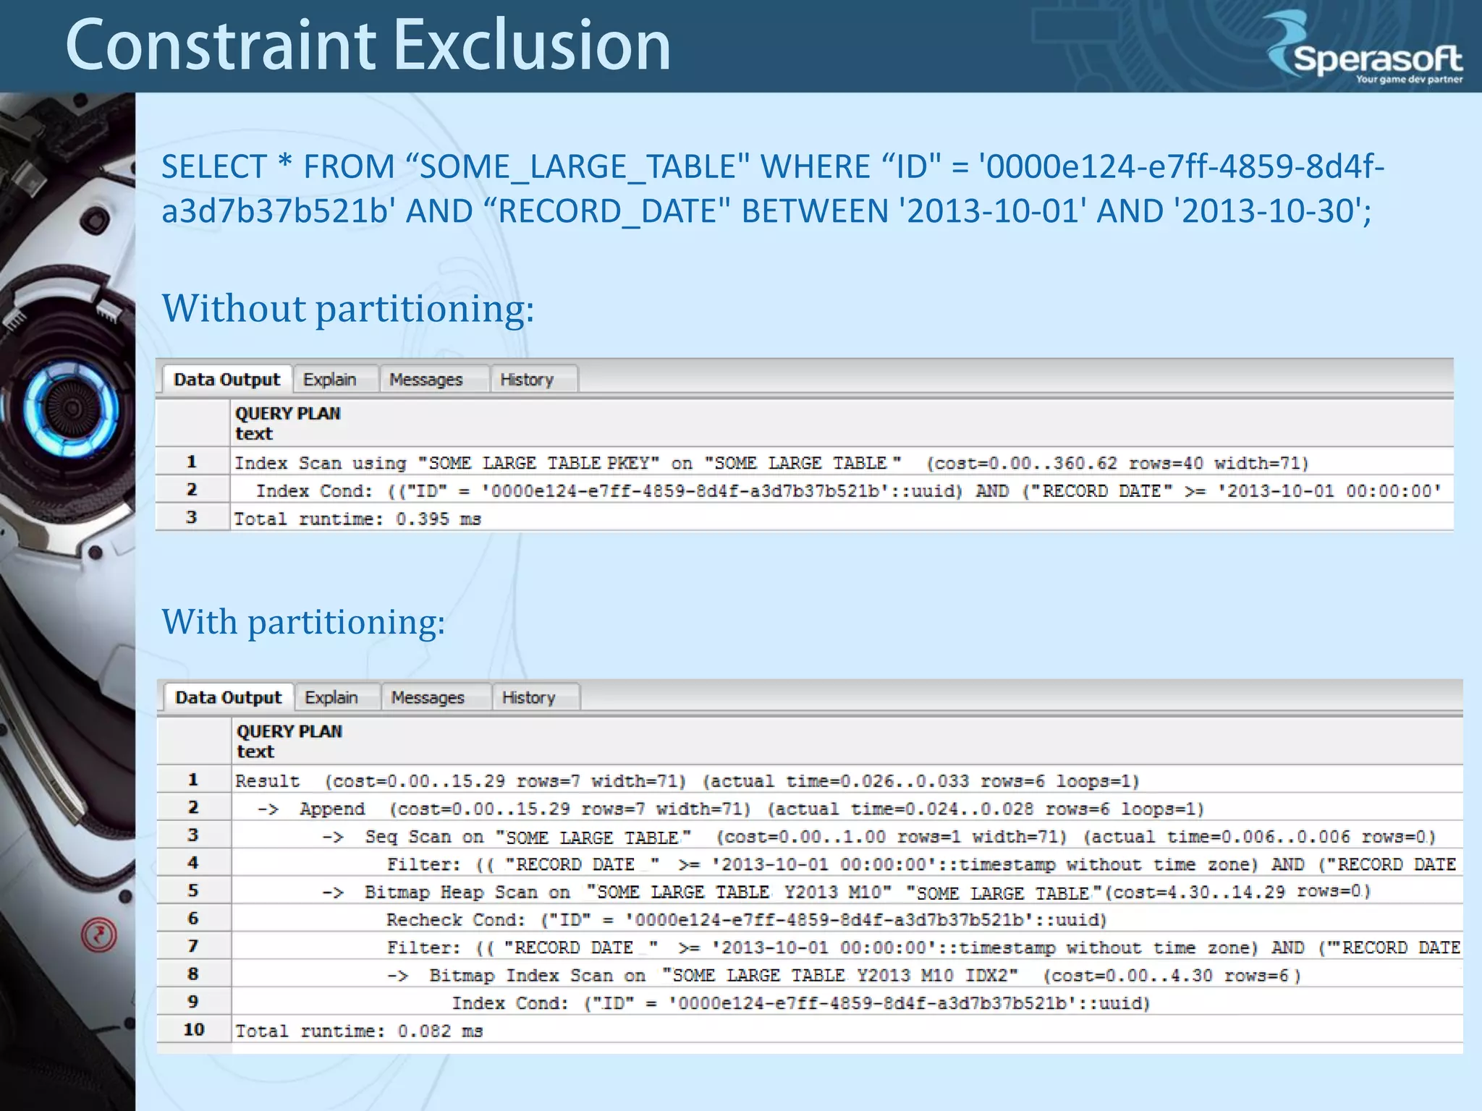Open the Messages tab in lower panel

pos(428,697)
